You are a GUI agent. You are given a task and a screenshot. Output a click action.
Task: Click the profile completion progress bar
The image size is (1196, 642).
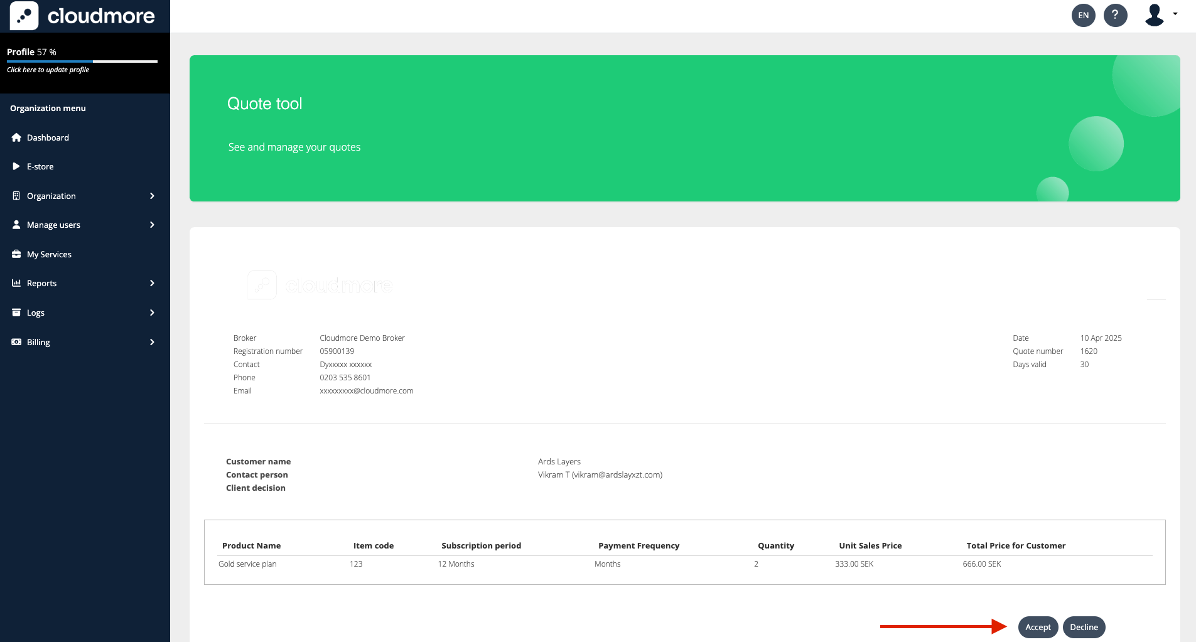coord(82,62)
